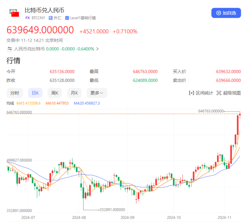
Task: Click the 2024-09 date axis label
Action: 127,217
